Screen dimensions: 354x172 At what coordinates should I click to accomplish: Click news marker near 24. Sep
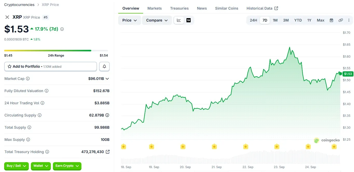(x=308, y=147)
